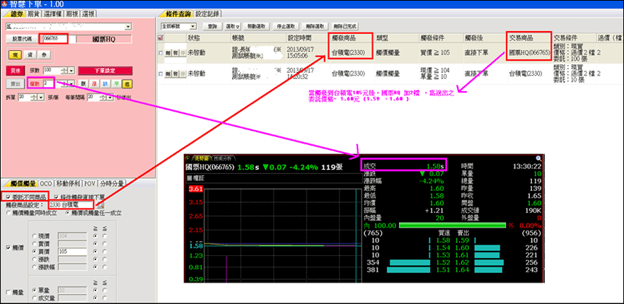Toggle the 委託不同商品 checkbox

[x=8, y=197]
